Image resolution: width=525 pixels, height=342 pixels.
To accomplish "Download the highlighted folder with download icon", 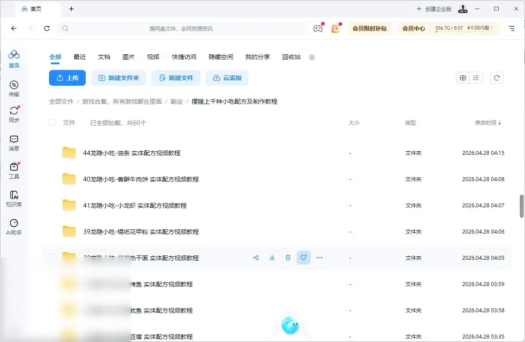I will tap(272, 258).
